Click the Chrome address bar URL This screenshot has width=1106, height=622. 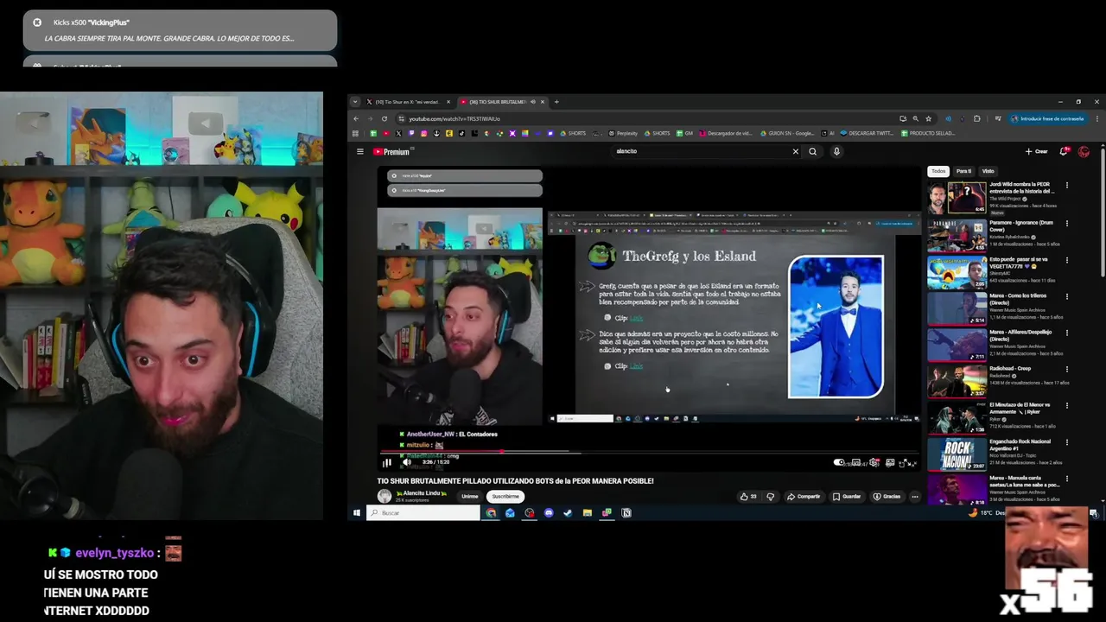454,118
